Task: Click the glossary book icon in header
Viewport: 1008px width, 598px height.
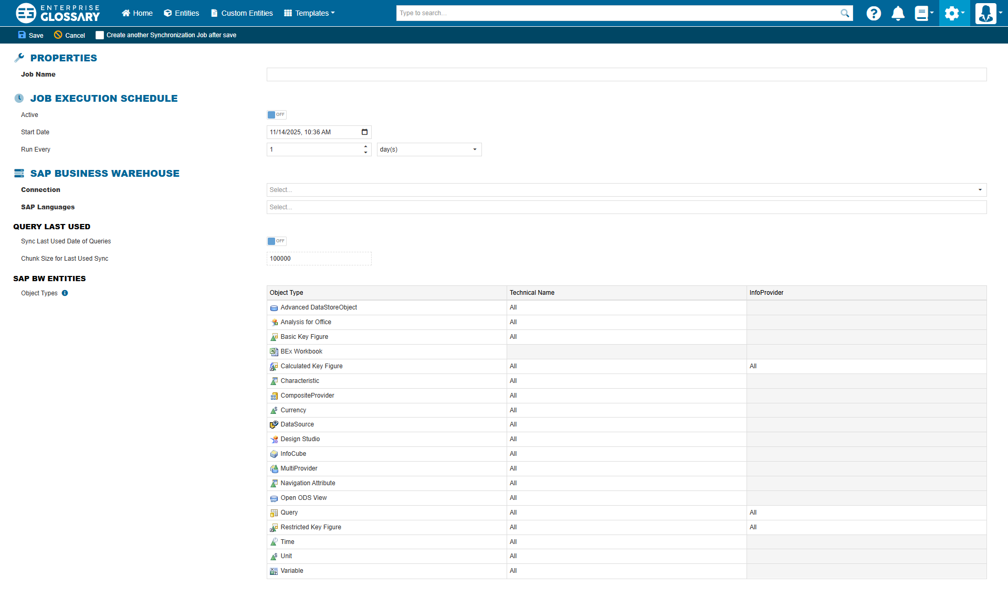Action: [922, 13]
